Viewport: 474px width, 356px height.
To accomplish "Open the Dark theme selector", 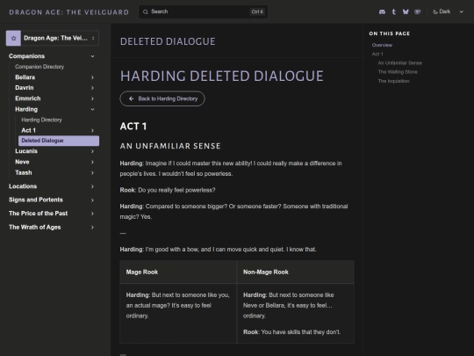I will click(x=449, y=11).
